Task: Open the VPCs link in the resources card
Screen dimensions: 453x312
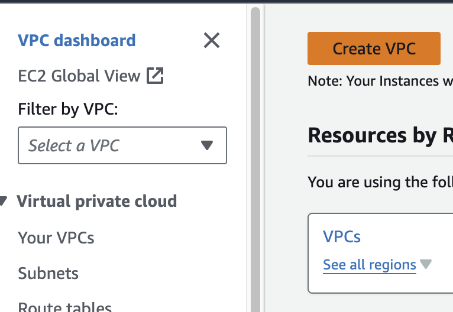Action: pos(342,237)
